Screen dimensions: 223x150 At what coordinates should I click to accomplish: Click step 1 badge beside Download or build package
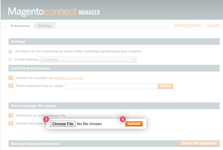point(11,115)
